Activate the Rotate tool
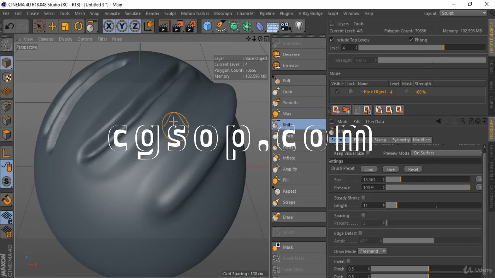Image resolution: width=495 pixels, height=278 pixels. coord(79,26)
